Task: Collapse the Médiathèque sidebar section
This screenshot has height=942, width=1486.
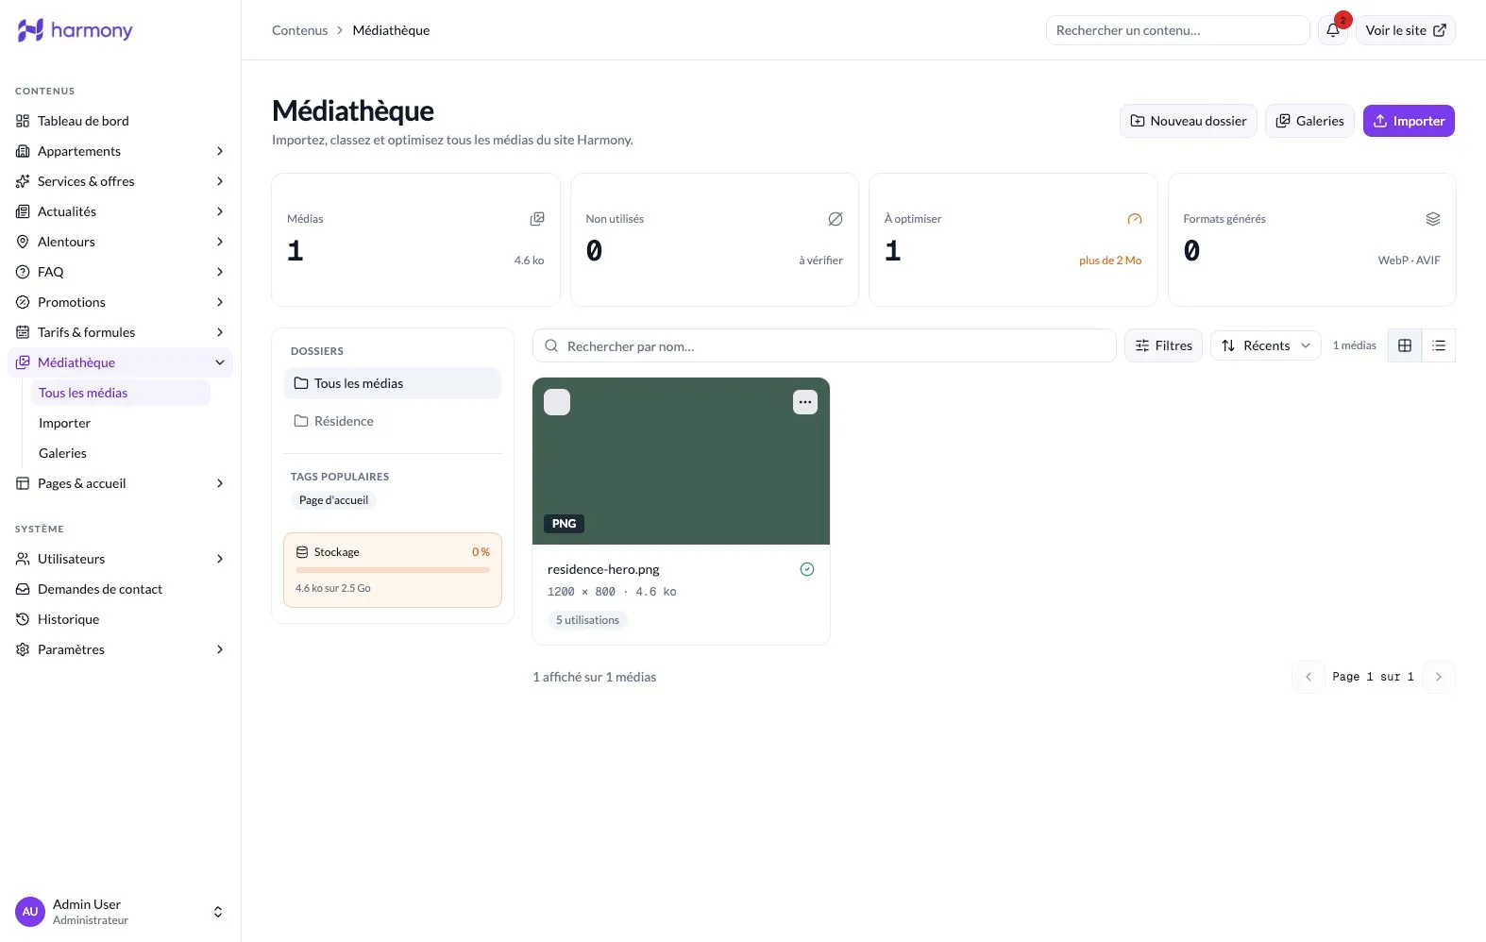Action: 220,362
